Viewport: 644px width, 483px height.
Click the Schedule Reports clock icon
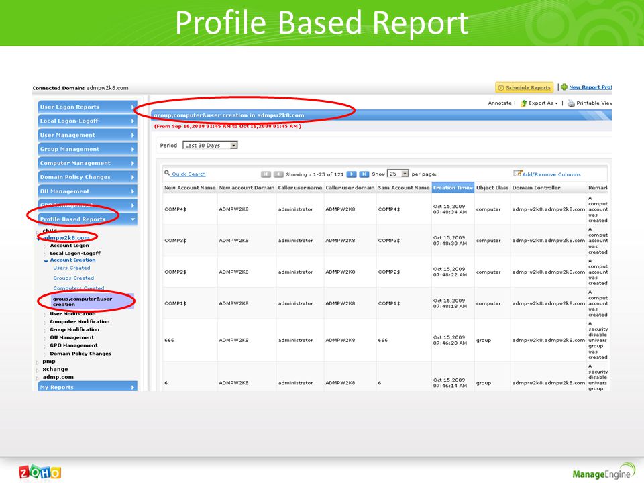[x=500, y=87]
